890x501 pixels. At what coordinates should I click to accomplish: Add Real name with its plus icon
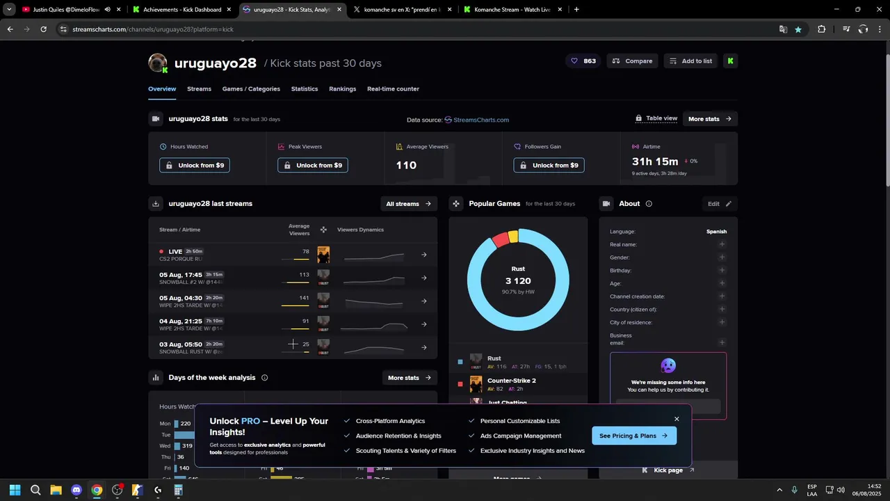[722, 244]
